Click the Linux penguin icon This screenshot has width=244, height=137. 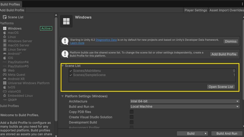[x=5, y=37]
